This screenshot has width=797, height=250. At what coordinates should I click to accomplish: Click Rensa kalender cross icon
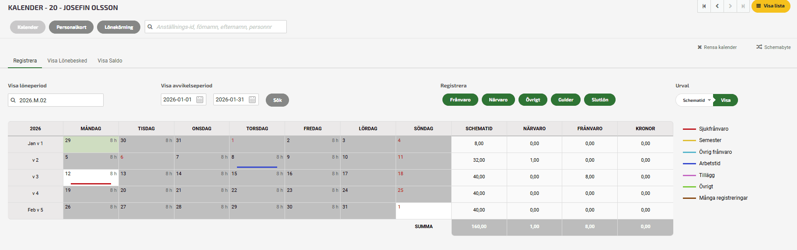point(700,47)
